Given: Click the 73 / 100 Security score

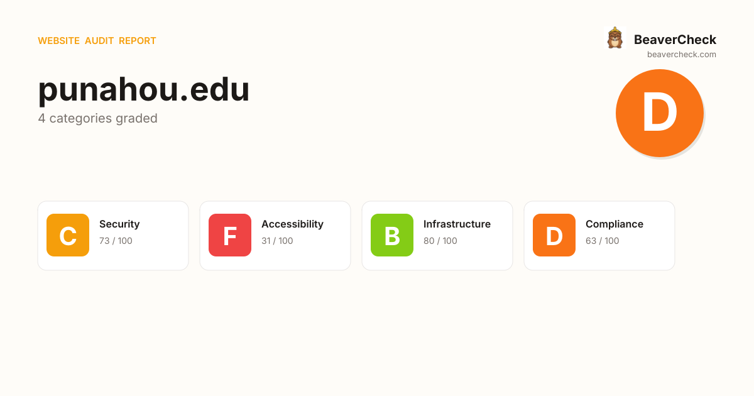Looking at the screenshot, I should coord(116,241).
